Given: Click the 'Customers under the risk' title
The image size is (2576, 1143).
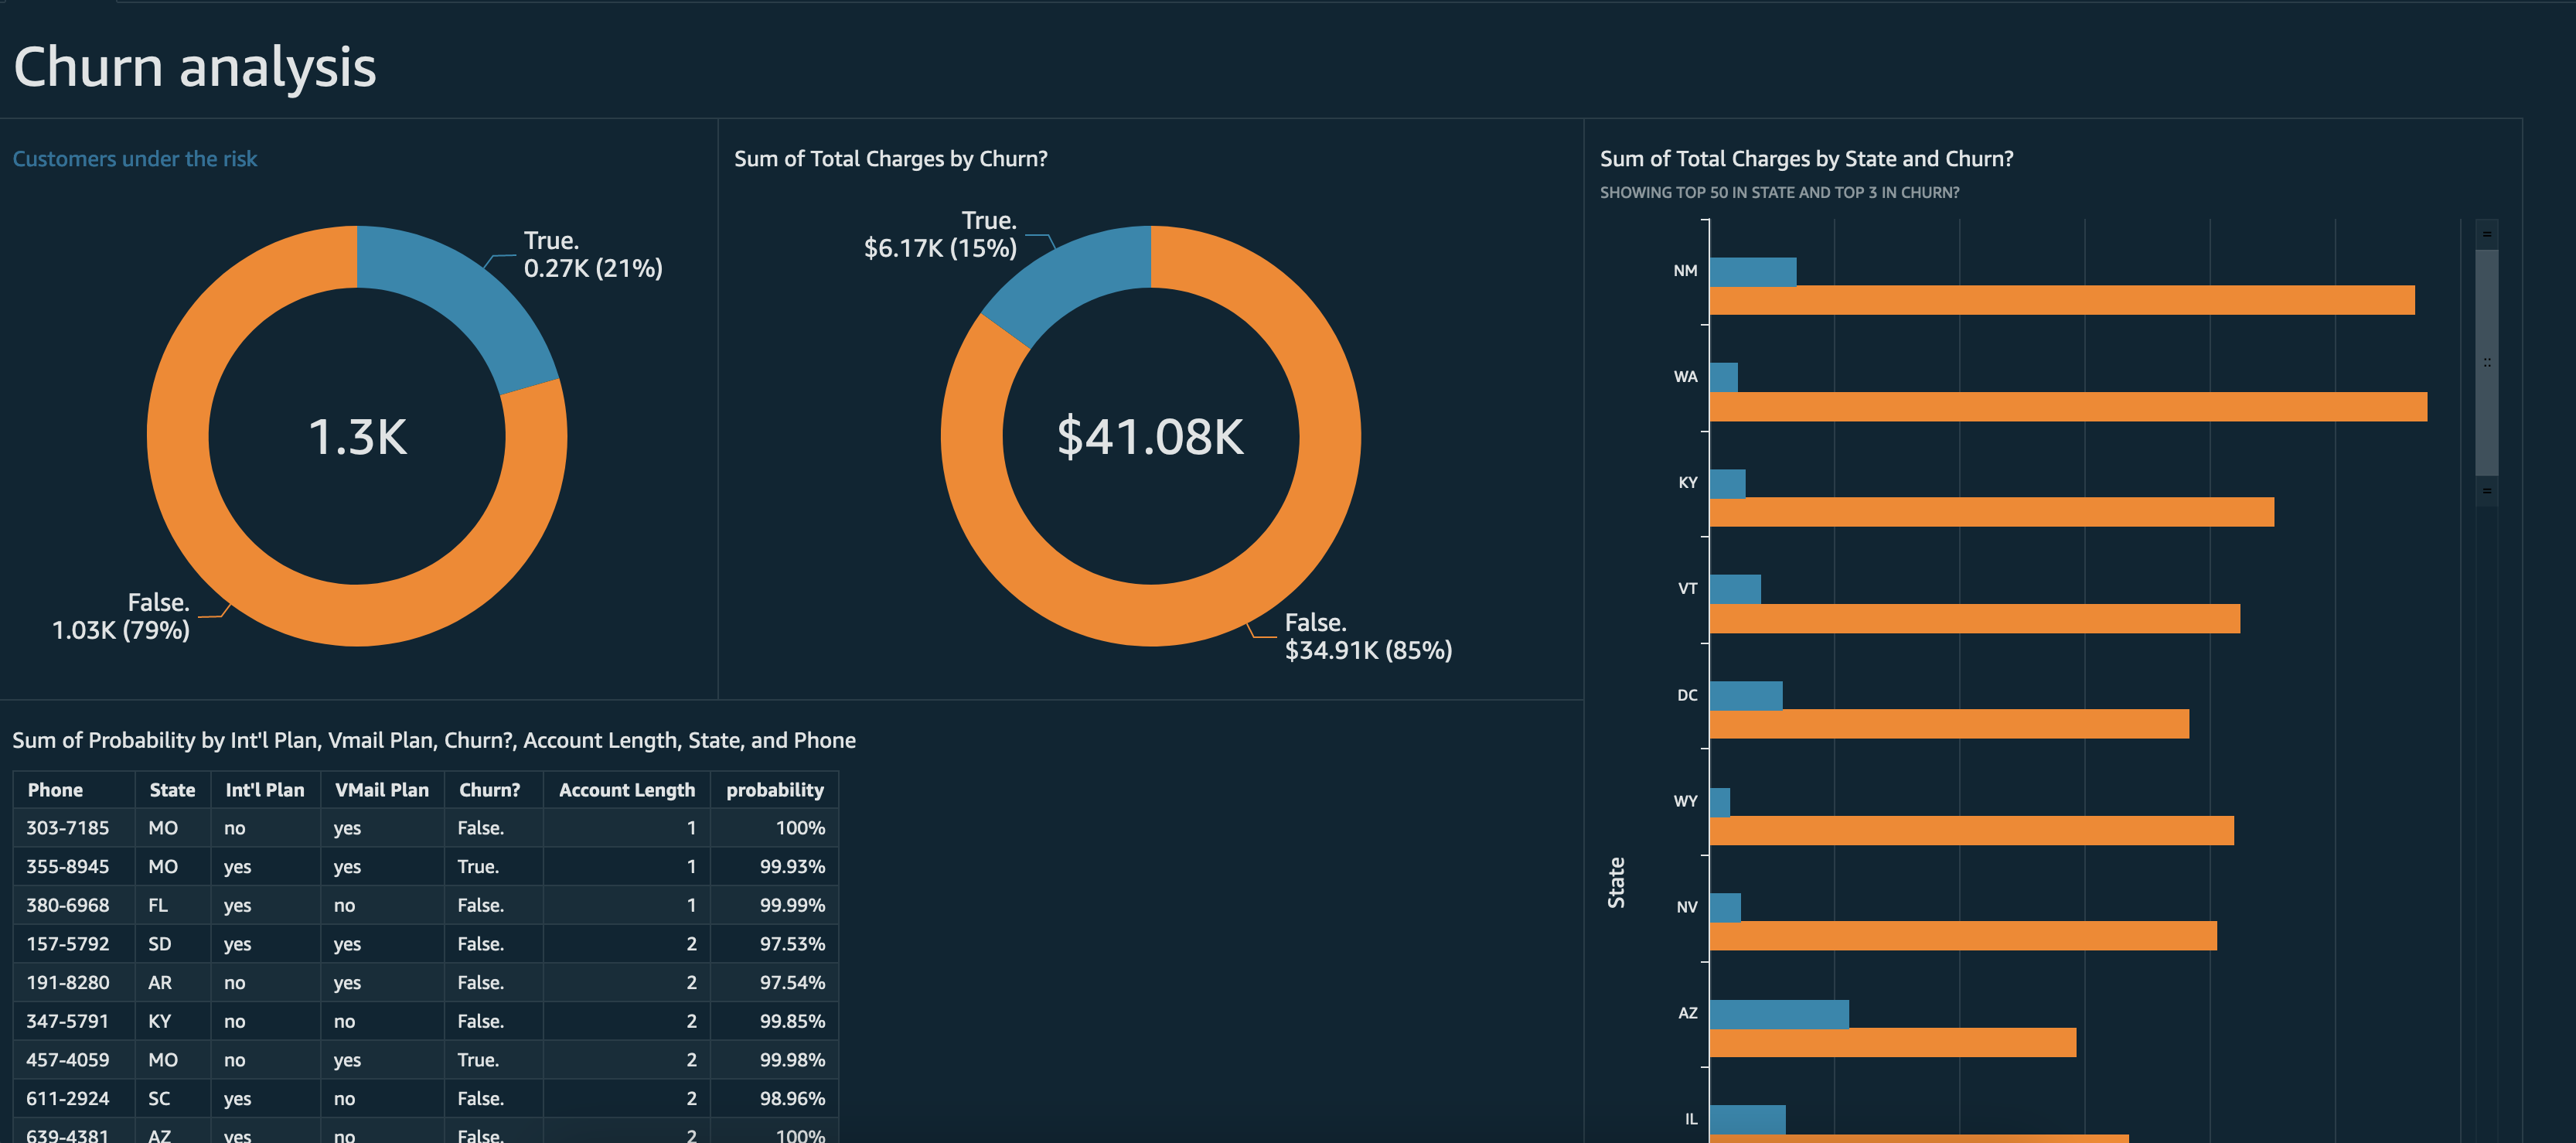Looking at the screenshot, I should 134,159.
